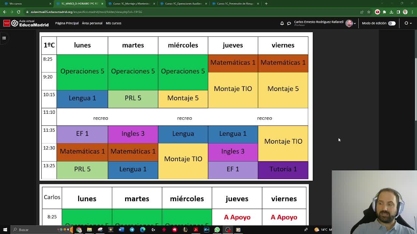Open the notifications bell
Viewport: 417px width, 234px height.
click(282, 23)
